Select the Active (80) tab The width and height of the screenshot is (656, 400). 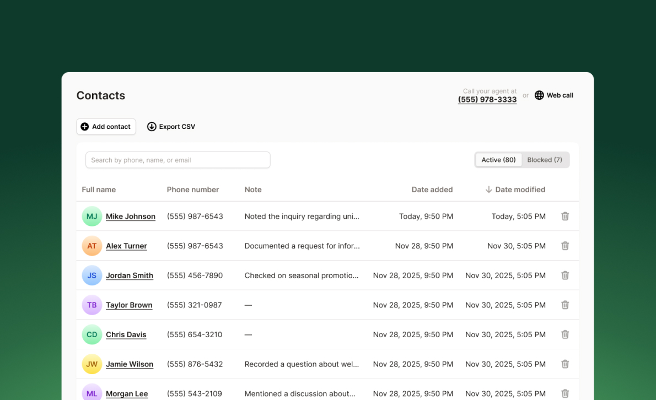498,159
